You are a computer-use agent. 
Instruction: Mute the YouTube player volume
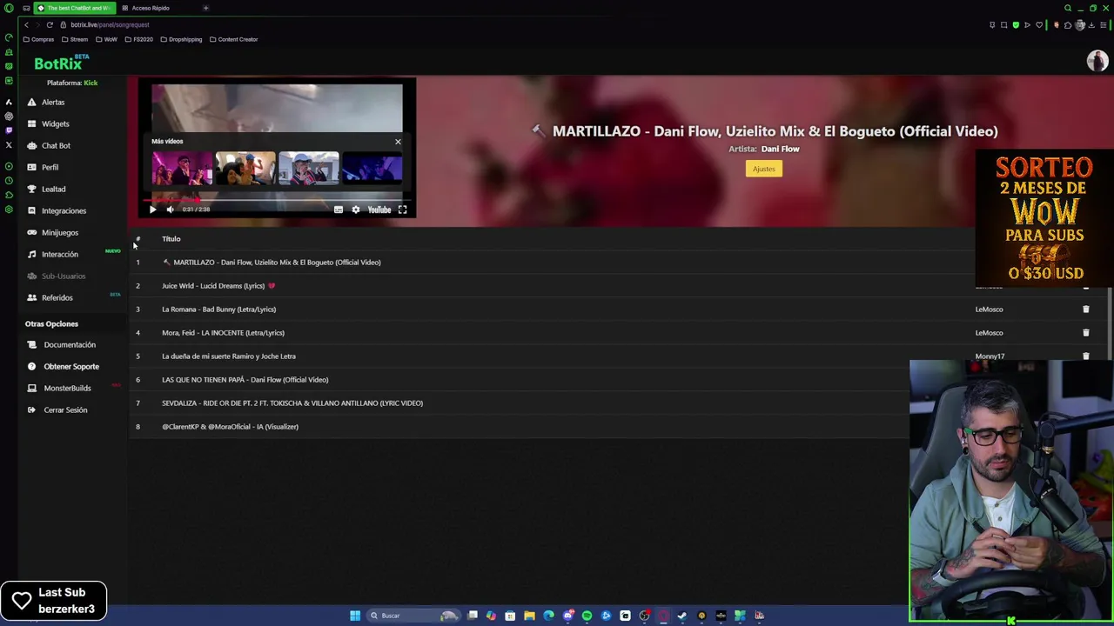[x=170, y=210]
